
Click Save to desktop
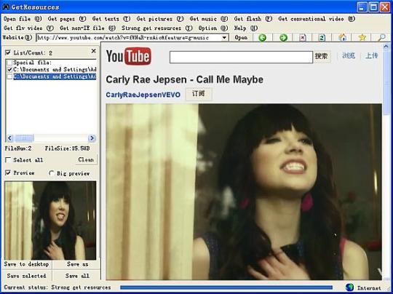[x=27, y=264]
